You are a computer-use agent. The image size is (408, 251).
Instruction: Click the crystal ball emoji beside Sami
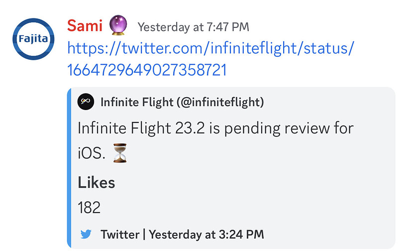[x=118, y=24]
